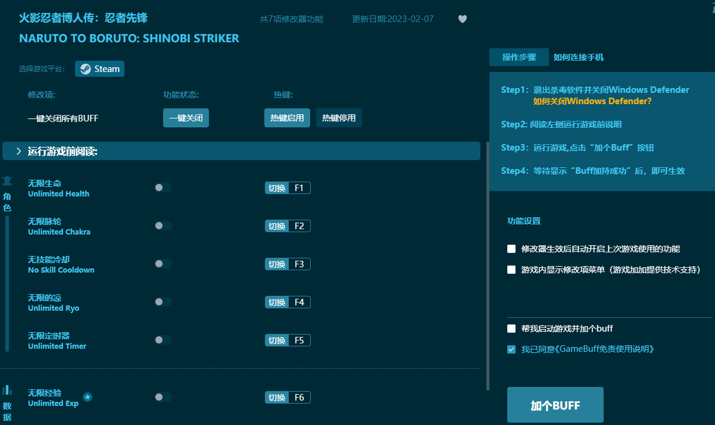Image resolution: width=715 pixels, height=425 pixels.
Task: Click the 选择游戏平台 label
Action: [44, 69]
